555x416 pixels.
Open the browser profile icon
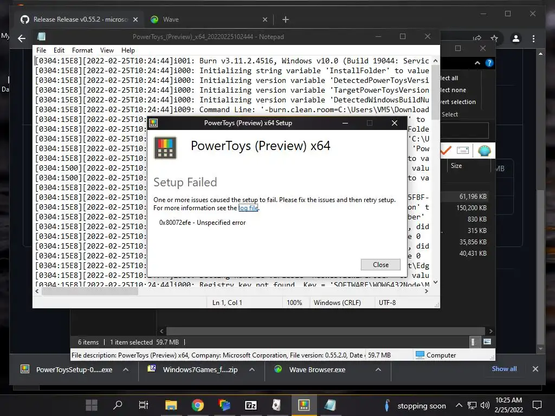point(516,38)
